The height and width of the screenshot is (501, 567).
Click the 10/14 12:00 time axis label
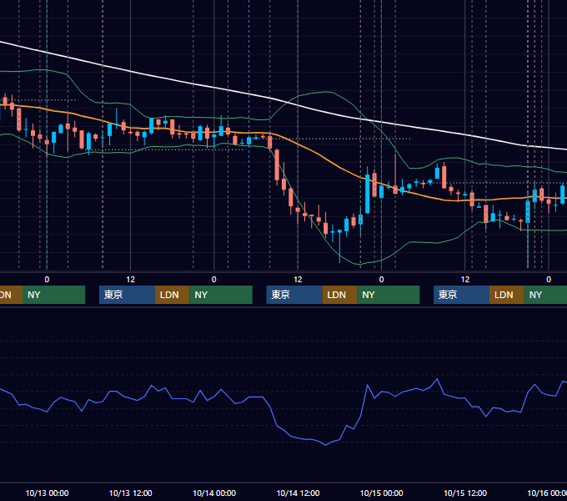pos(298,493)
